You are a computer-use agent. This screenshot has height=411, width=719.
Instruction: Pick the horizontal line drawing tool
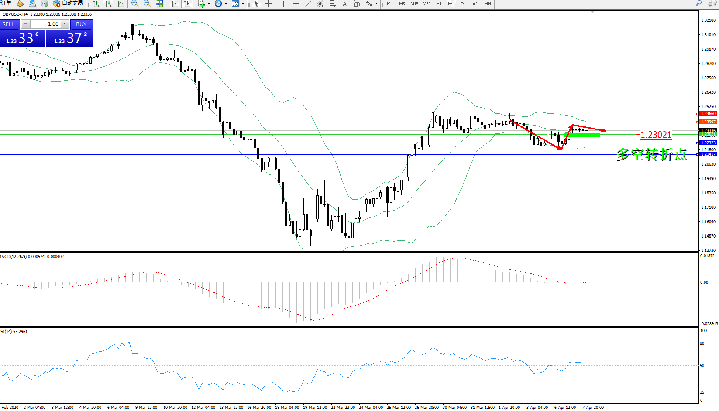296,4
